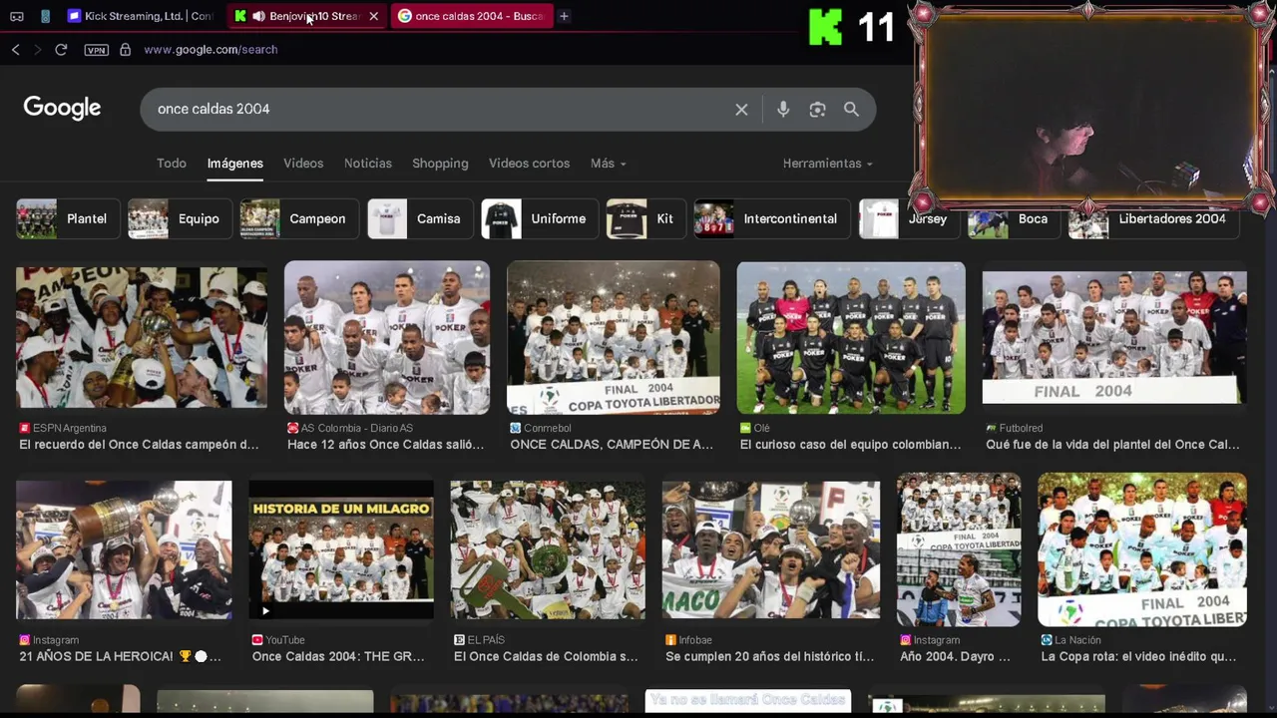Filter images by Equipo chip

point(180,219)
